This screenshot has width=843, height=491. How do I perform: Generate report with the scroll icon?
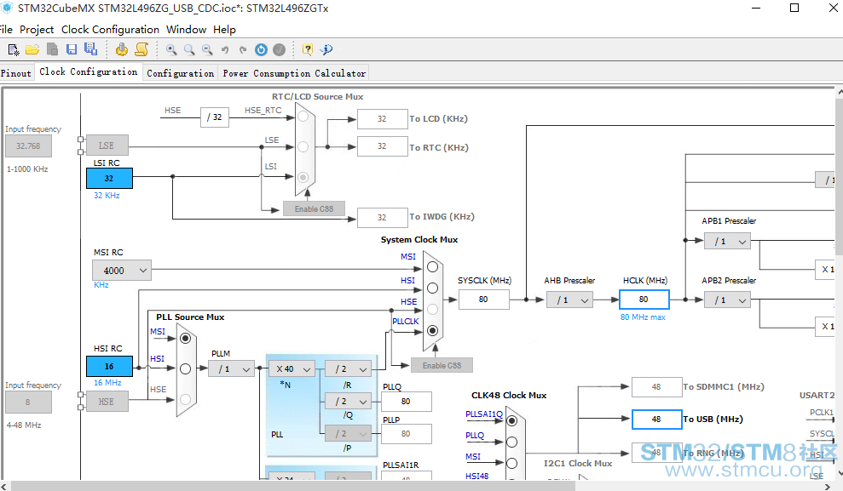pos(141,49)
